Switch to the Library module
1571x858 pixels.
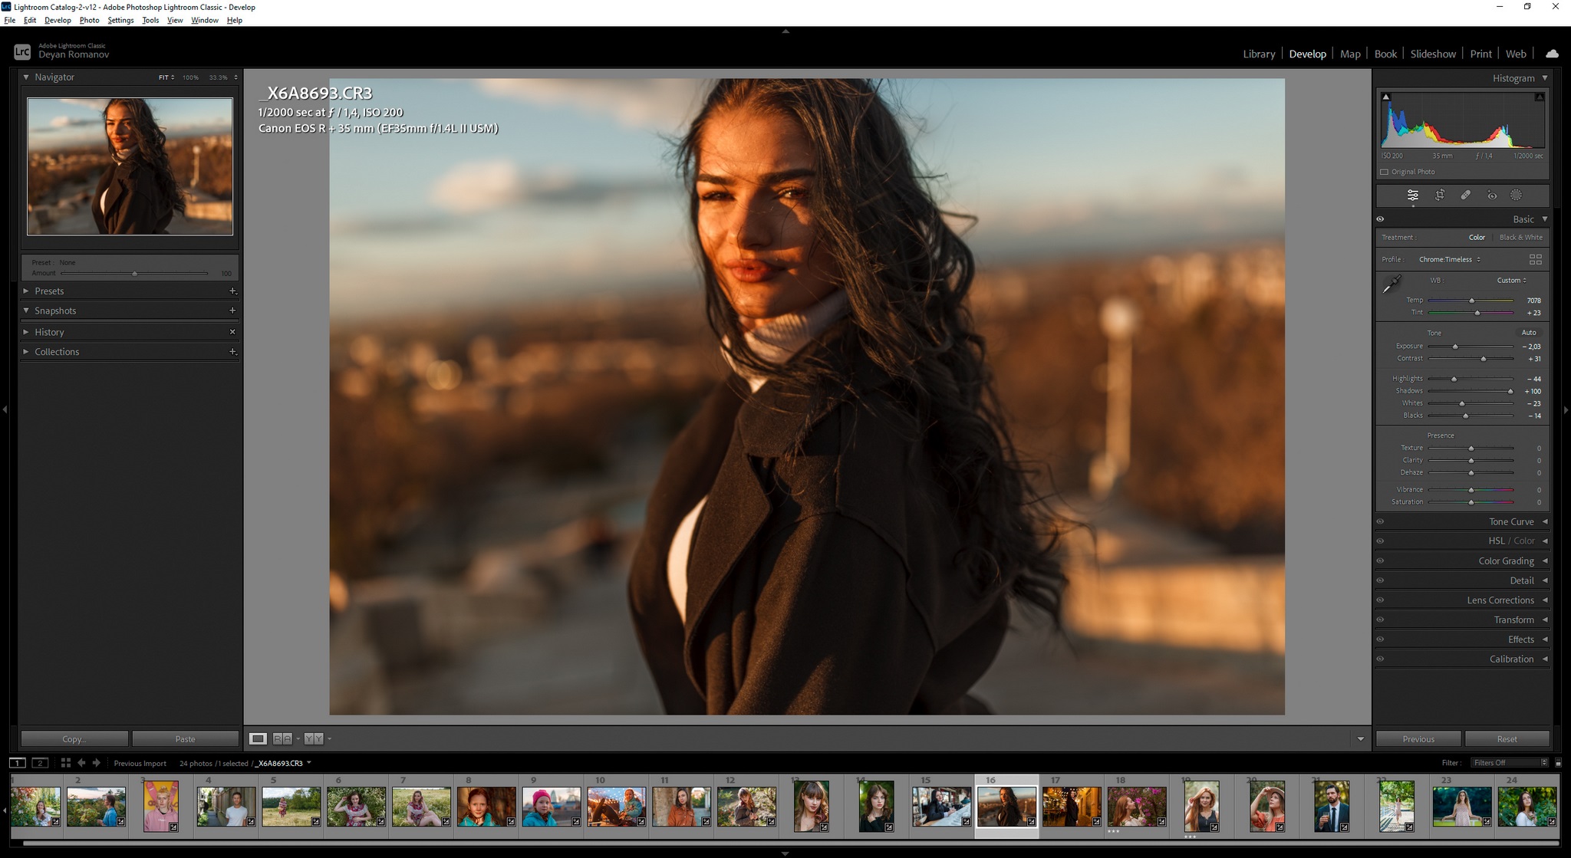pos(1259,54)
